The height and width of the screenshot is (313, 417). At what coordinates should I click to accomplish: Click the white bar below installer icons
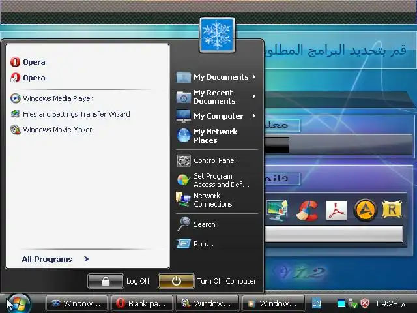(334, 233)
